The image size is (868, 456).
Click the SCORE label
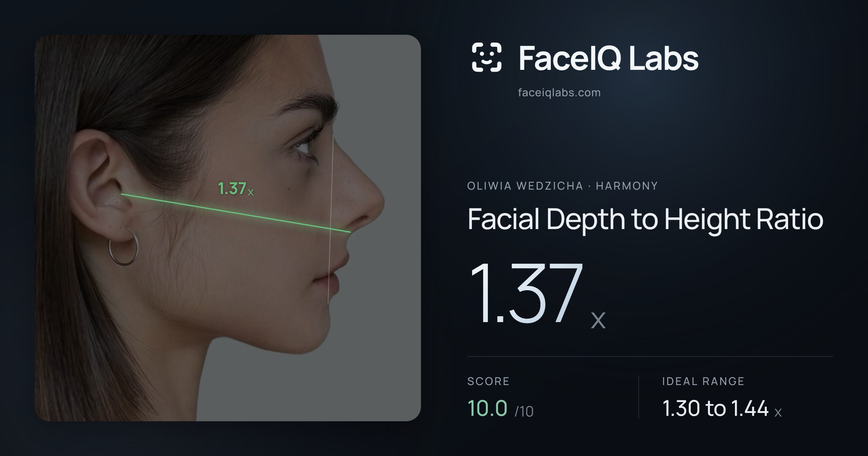click(488, 381)
